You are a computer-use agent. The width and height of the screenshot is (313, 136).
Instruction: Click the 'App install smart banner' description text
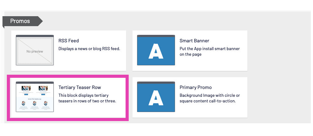tap(209, 51)
